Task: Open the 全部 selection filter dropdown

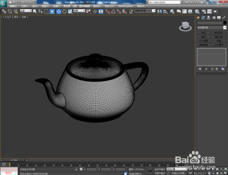Action: tap(26, 11)
